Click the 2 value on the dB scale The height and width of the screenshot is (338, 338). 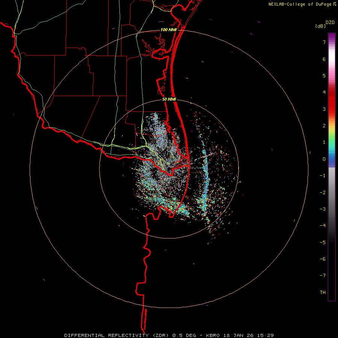point(324,126)
